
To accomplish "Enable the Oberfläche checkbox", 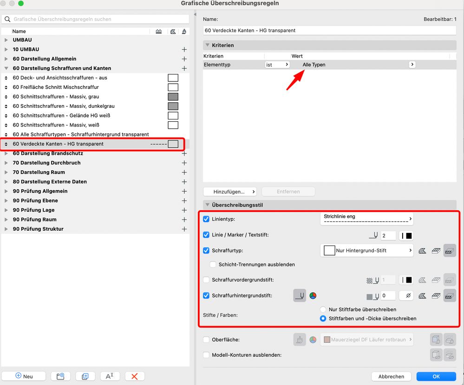I will (206, 340).
